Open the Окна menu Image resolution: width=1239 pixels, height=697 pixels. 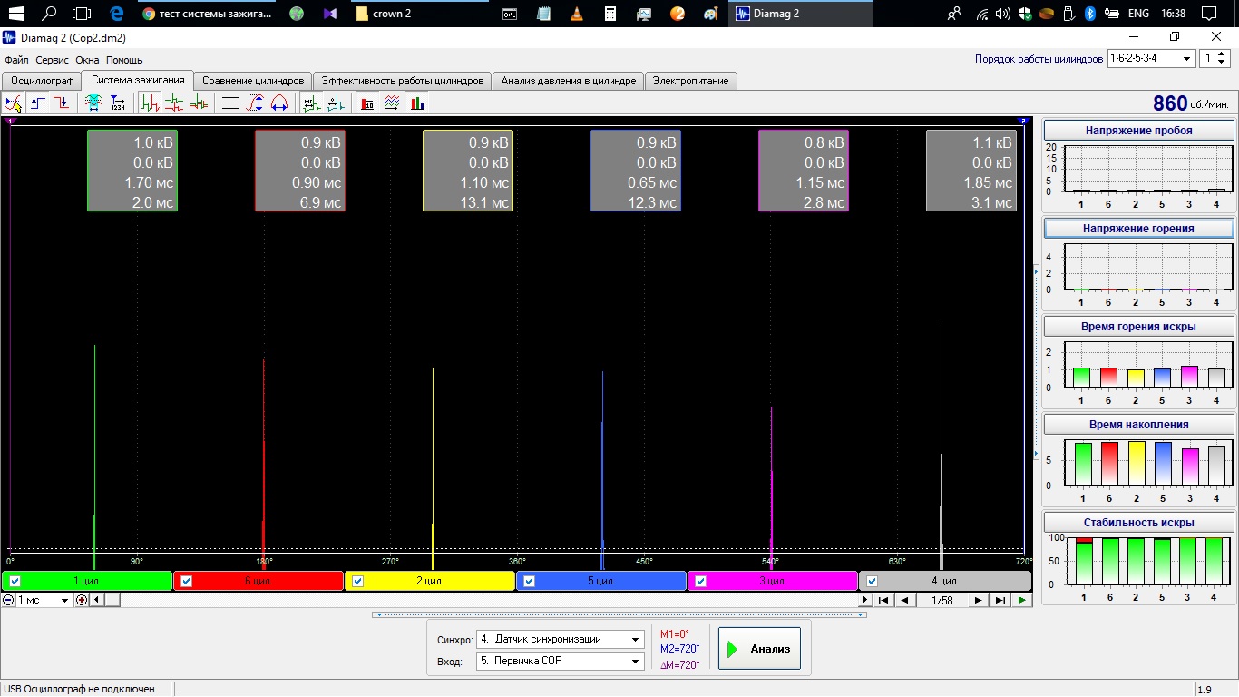(x=87, y=60)
